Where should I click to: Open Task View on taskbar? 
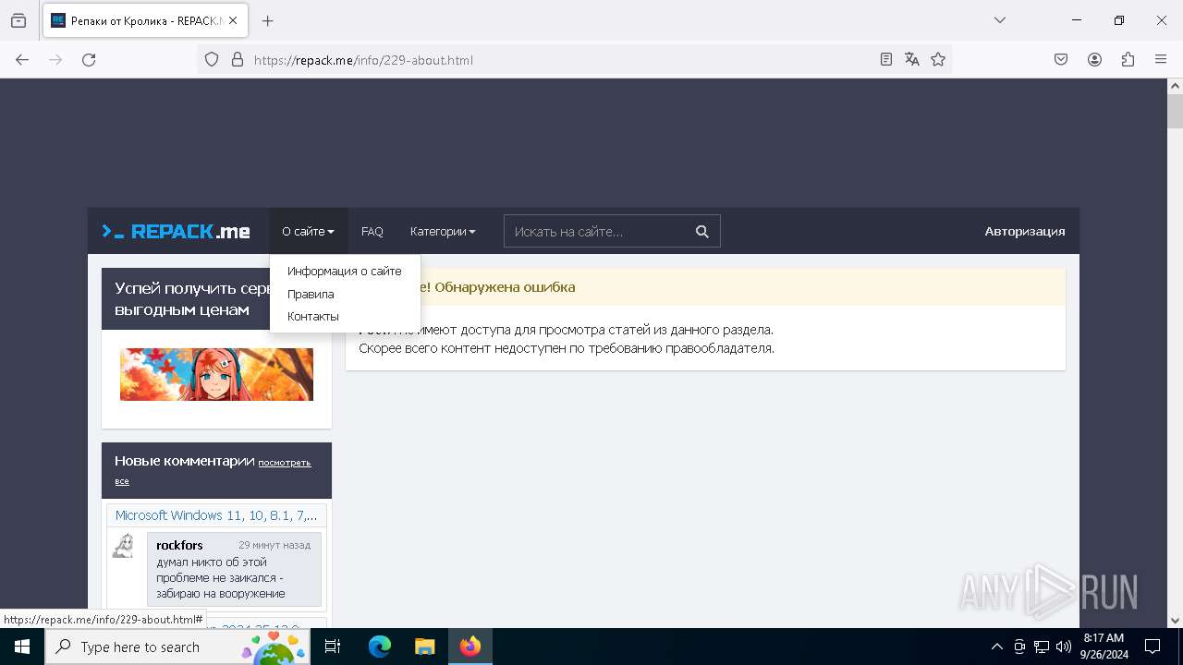pyautogui.click(x=333, y=647)
